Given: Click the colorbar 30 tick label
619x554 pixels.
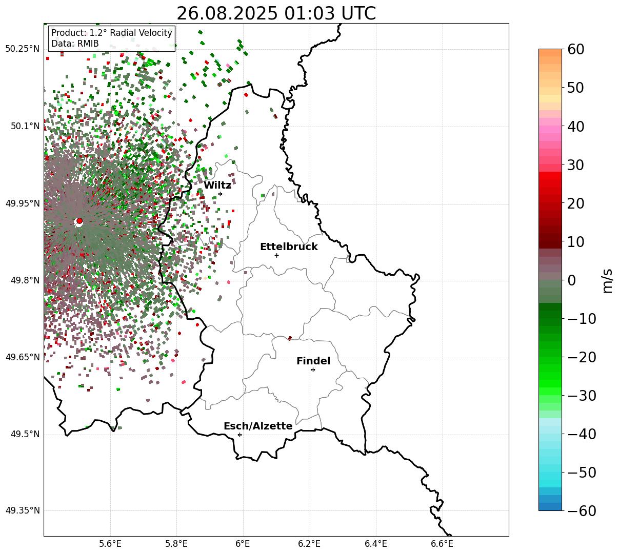Looking at the screenshot, I should (x=575, y=165).
